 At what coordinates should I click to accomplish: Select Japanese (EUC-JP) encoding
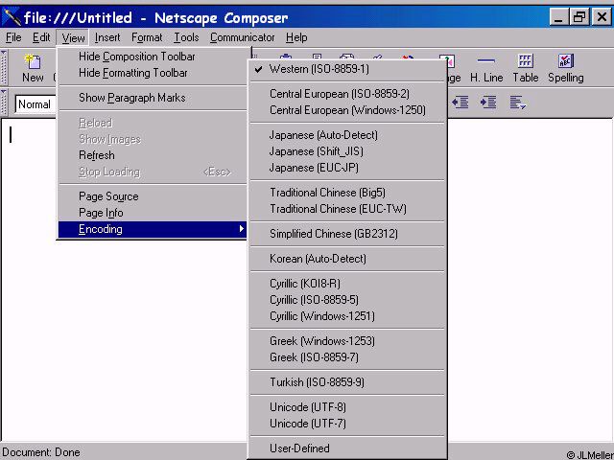(x=347, y=168)
